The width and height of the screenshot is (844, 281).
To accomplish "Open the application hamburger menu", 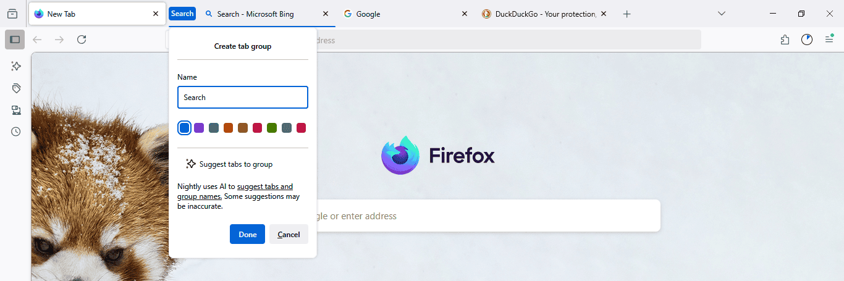I will pyautogui.click(x=829, y=40).
